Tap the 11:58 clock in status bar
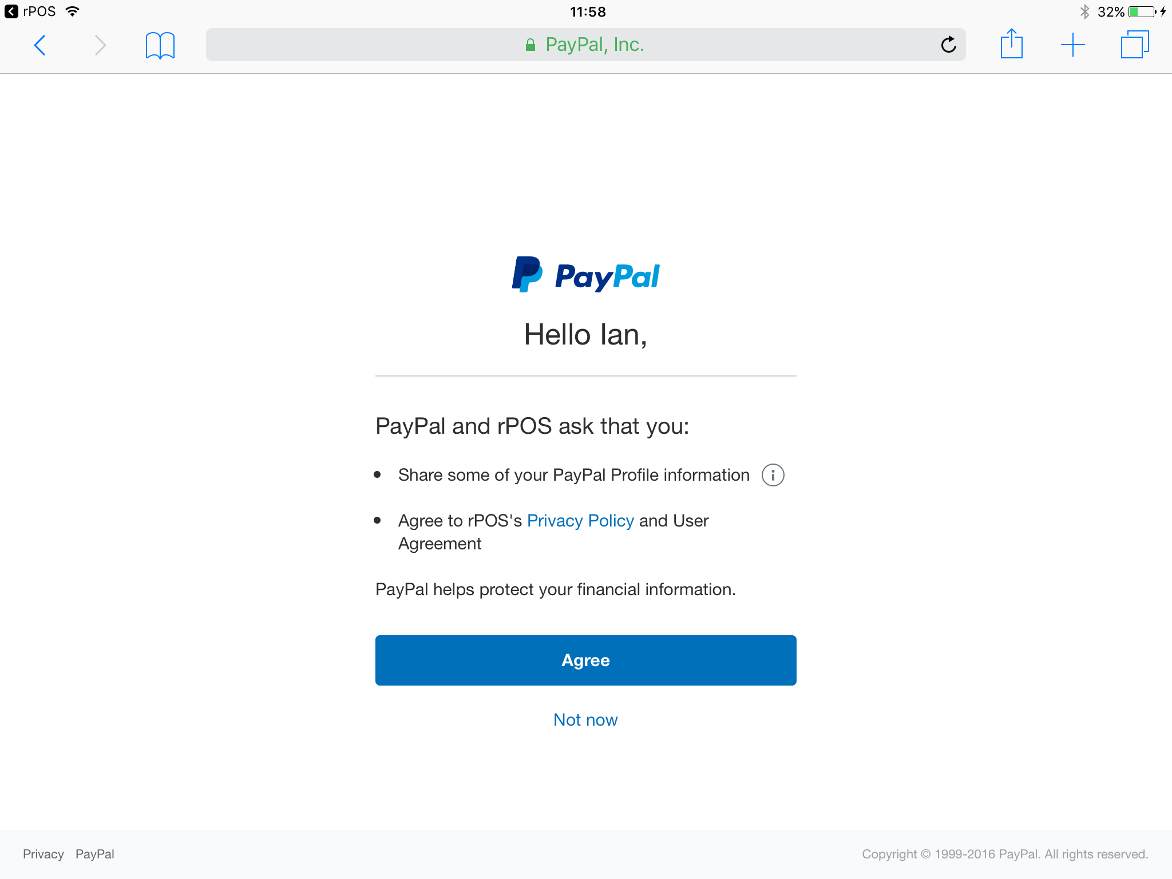 587,11
